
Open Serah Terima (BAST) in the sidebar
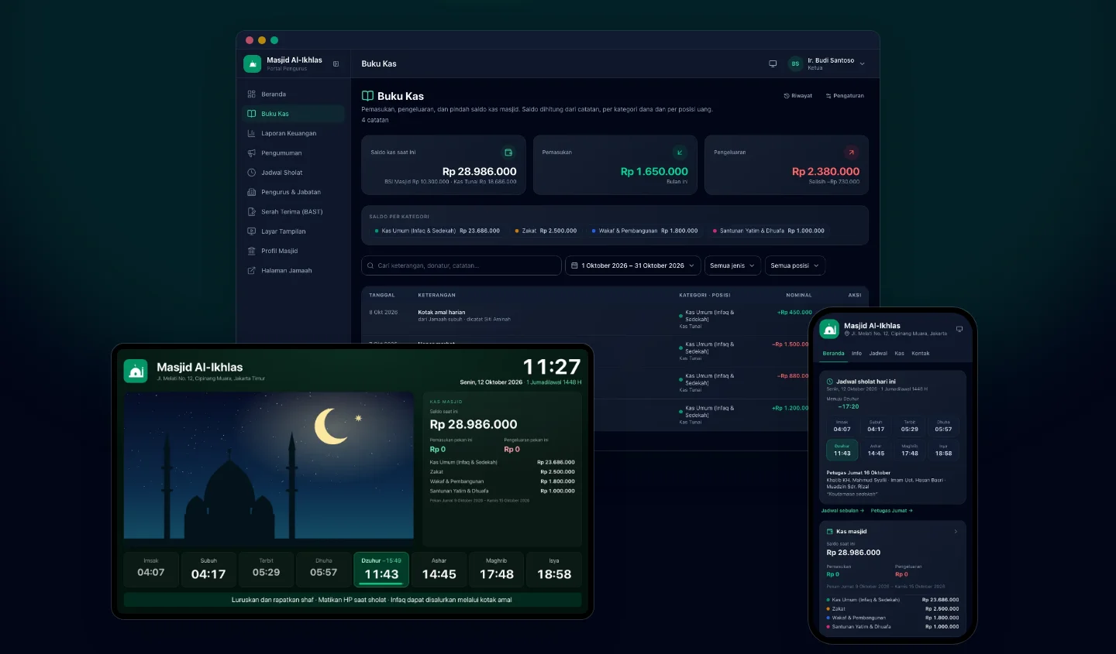pos(294,212)
